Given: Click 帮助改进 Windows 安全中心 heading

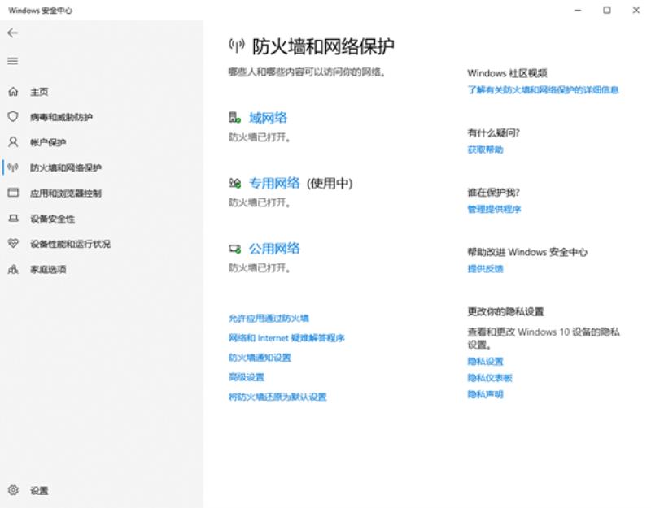Looking at the screenshot, I should pos(527,252).
